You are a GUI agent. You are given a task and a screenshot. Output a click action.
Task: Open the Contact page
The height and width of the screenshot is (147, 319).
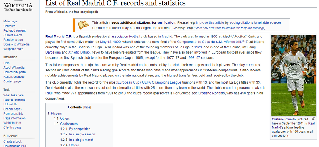point(12,81)
